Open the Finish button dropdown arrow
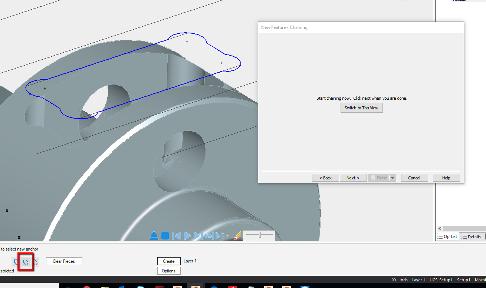Screen dimensions: 486x288 point(393,178)
